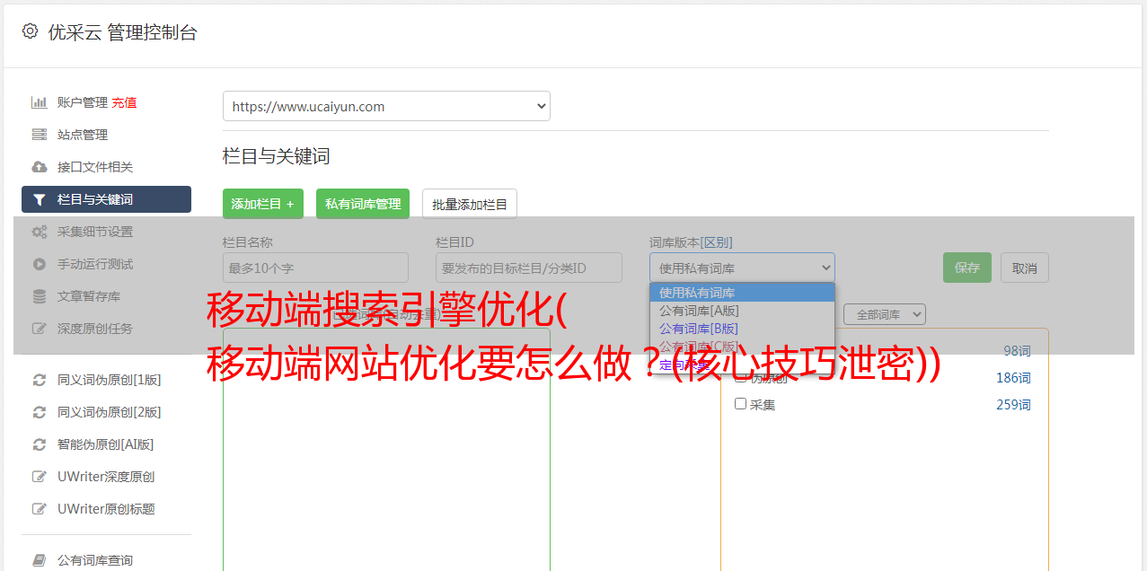Open 私有词库管理

pyautogui.click(x=363, y=204)
